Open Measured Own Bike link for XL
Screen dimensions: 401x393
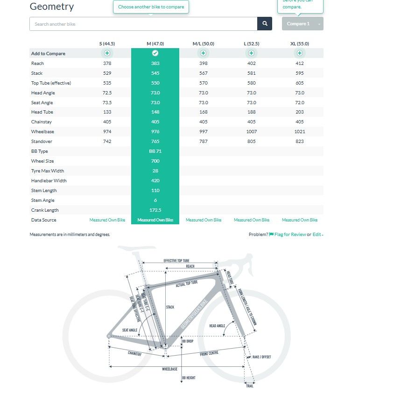(300, 220)
